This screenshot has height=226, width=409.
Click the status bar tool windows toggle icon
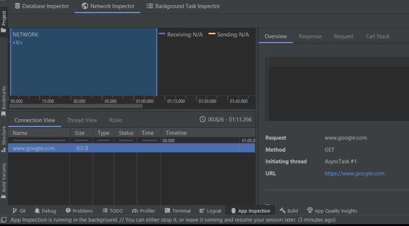point(4,220)
